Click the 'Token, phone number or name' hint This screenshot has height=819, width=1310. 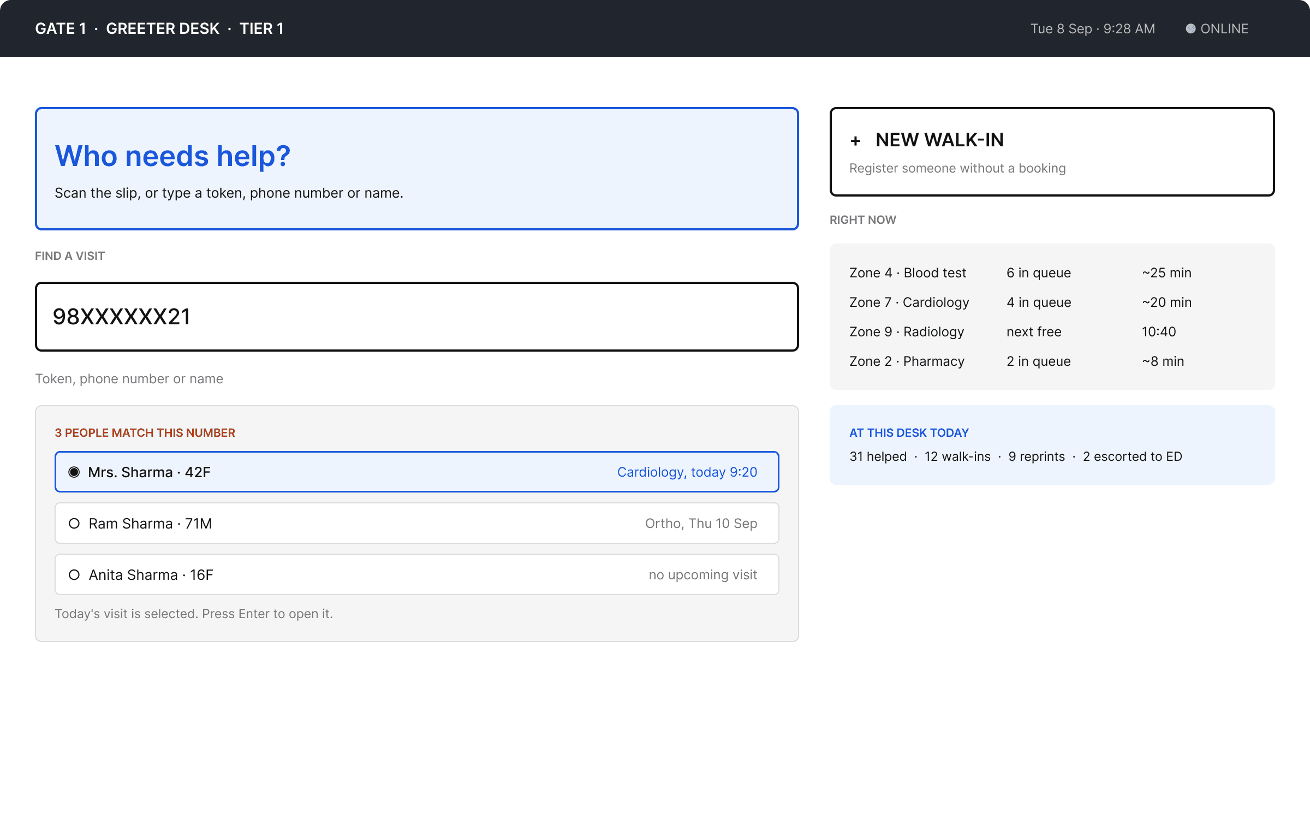tap(129, 378)
